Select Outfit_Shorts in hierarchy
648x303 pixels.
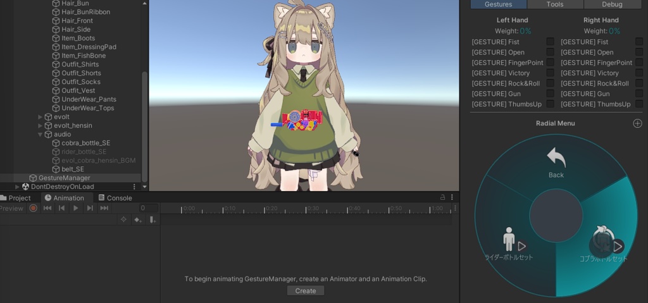pos(81,73)
